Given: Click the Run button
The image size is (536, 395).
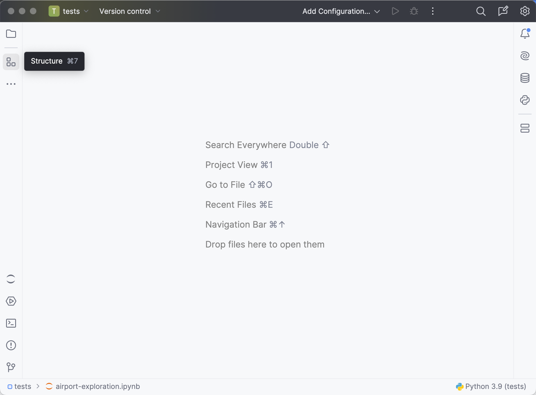Looking at the screenshot, I should point(395,11).
